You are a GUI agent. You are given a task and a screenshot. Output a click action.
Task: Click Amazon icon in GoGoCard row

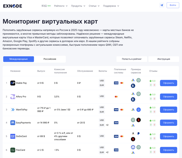point(133,133)
